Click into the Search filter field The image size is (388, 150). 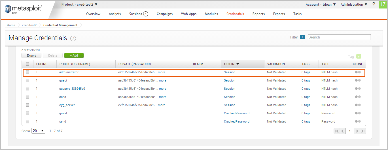(x=339, y=37)
